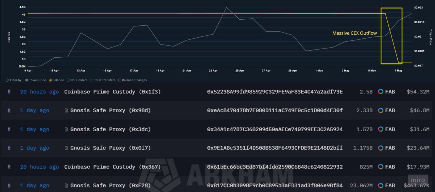Open address 0xeAc8470478b7F080D111aC749F0c5c1D00d4F30f
Screen dimensions: 435x192
coord(275,111)
